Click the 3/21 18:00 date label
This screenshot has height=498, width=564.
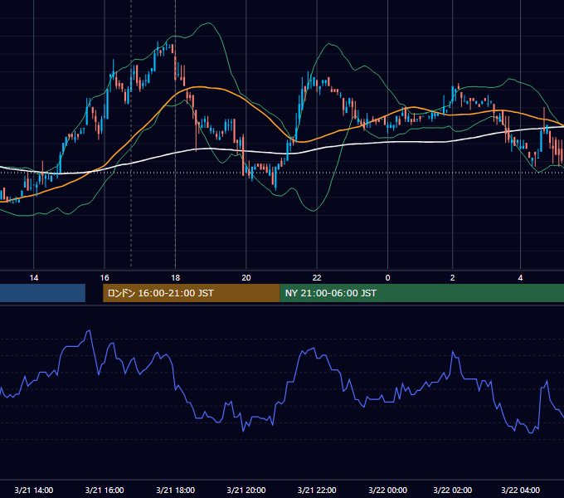click(x=175, y=490)
